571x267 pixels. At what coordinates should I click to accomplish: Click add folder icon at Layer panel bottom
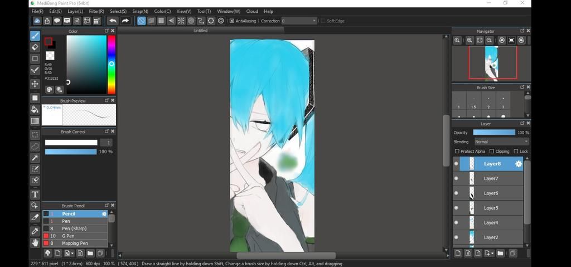500,253
